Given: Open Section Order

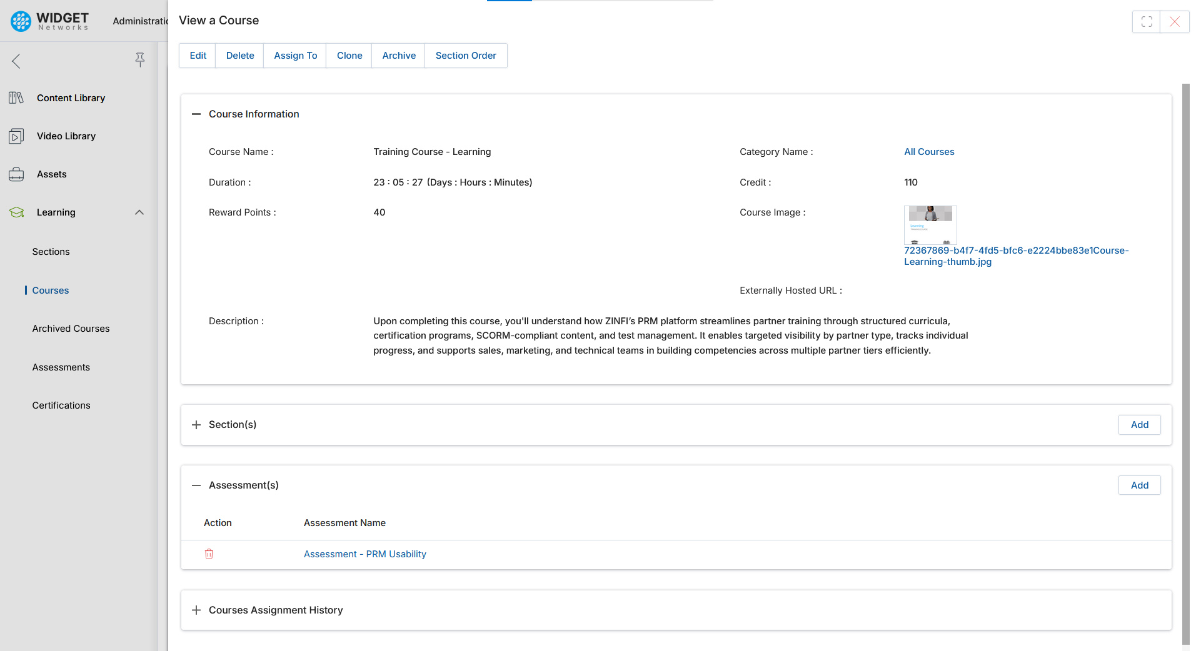Looking at the screenshot, I should [466, 56].
